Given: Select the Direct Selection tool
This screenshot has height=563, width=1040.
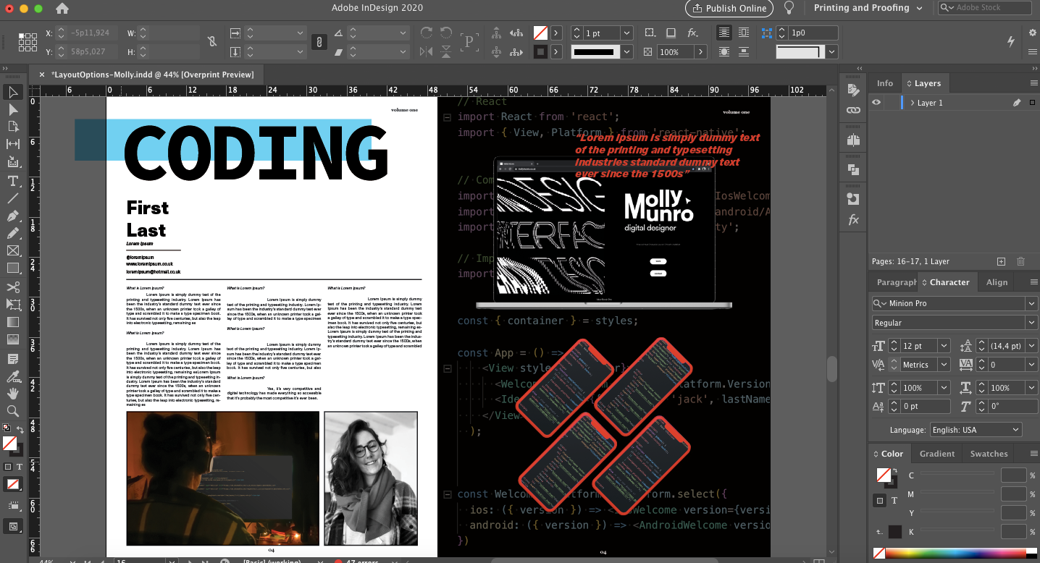Looking at the screenshot, I should point(12,109).
